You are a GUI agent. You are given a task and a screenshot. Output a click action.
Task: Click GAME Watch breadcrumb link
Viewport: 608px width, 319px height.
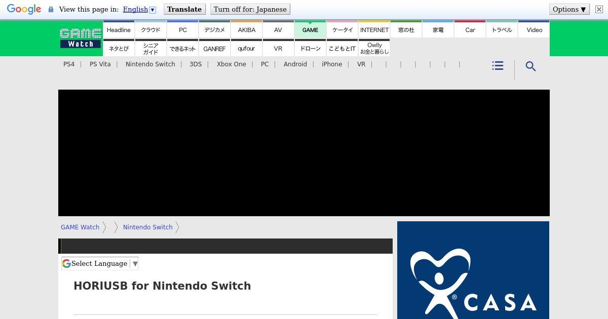click(80, 227)
